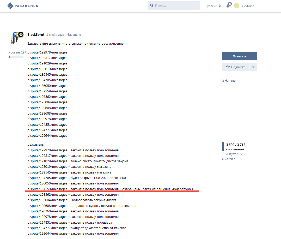Viewport: 281px width, 239px height.
Task: Select the list line dispute/192317/messages
Action: click(47, 58)
